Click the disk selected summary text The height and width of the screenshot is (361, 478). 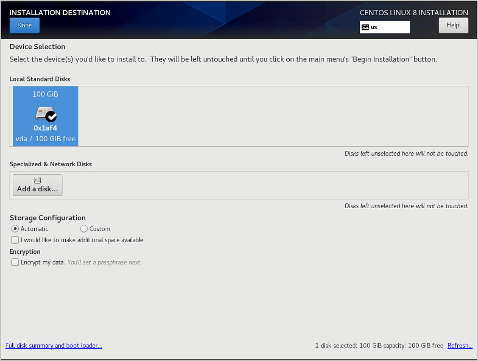tap(378, 345)
